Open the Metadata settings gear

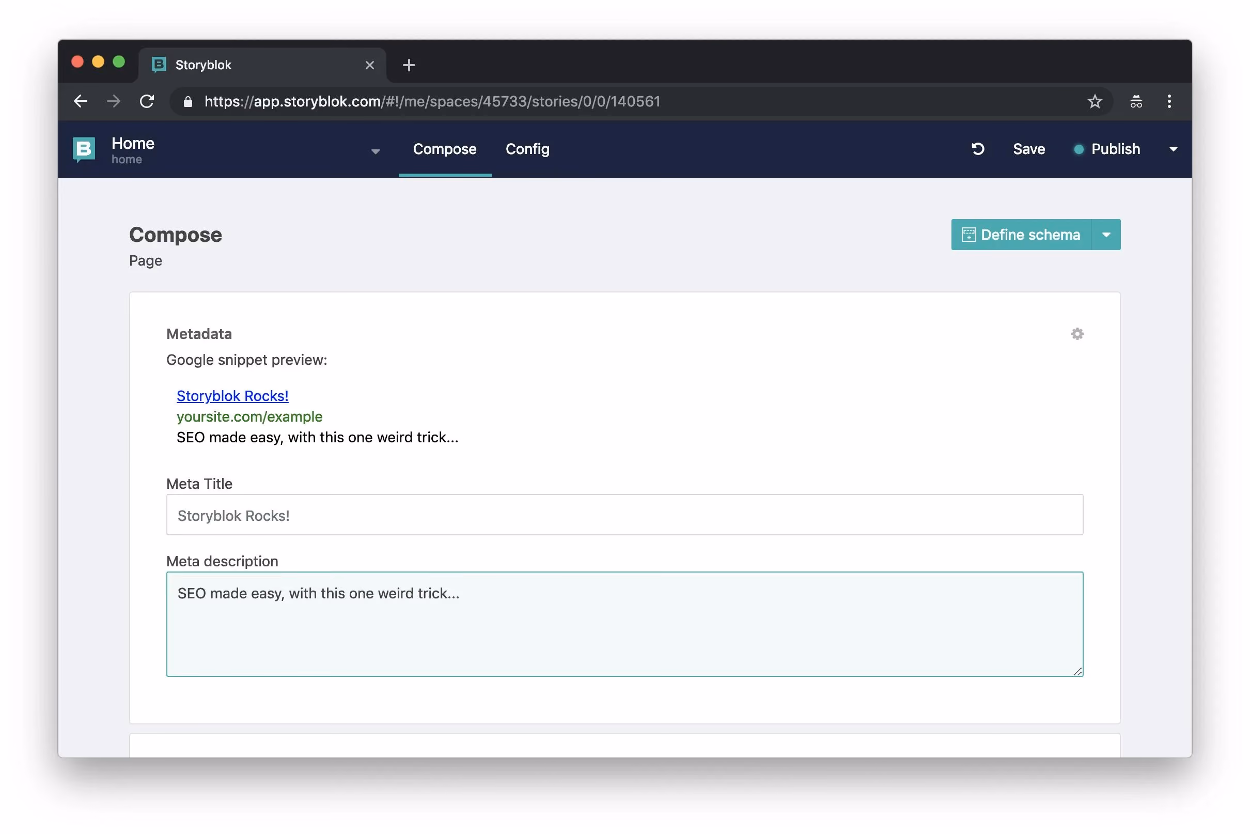[x=1076, y=334]
